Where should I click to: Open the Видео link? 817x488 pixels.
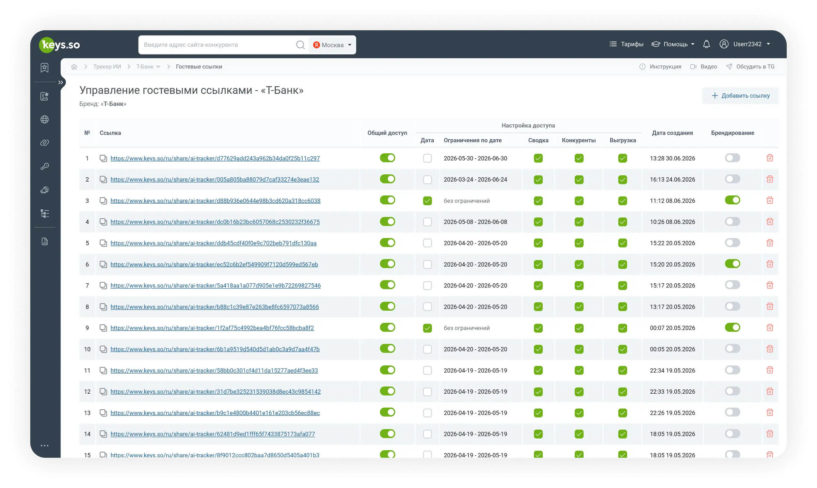click(704, 66)
